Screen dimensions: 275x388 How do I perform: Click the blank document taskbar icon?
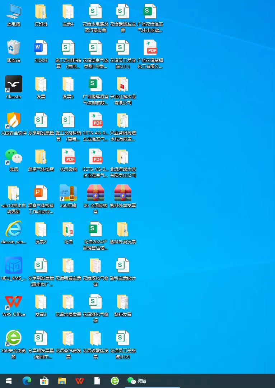coord(97,380)
